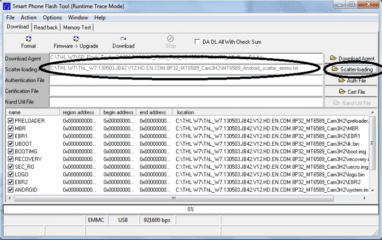This screenshot has height=240, width=382.
Task: Browse for a Scatter-loading file
Action: point(351,69)
